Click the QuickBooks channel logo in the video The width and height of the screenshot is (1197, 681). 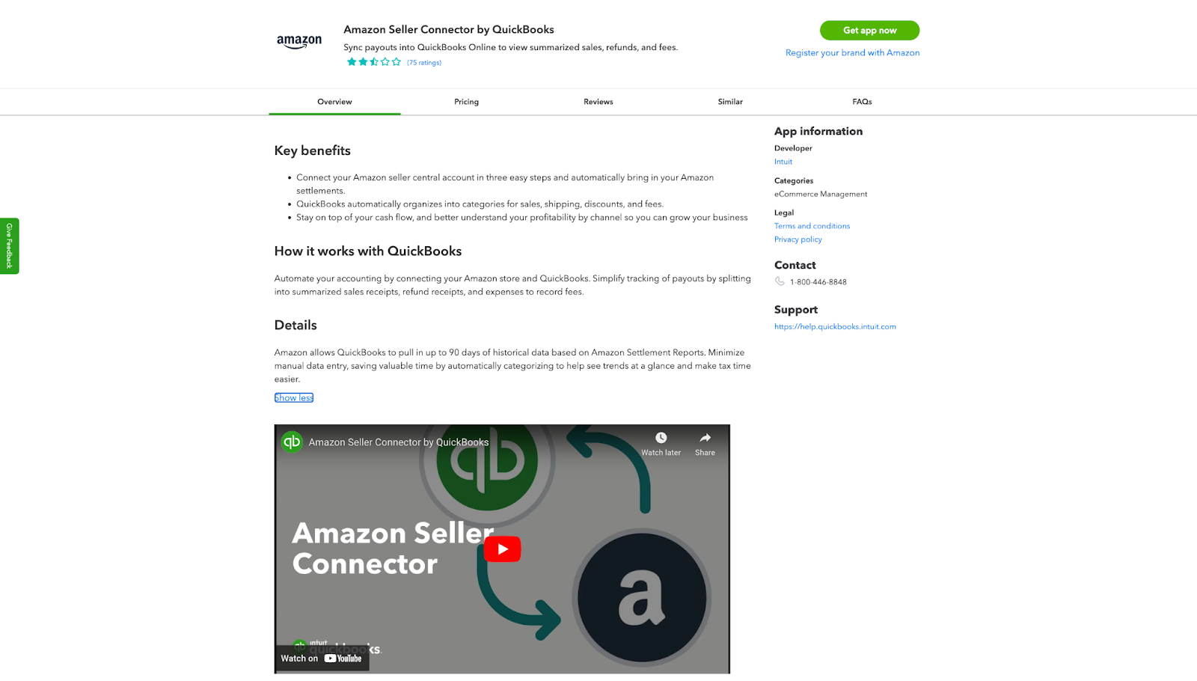[292, 442]
